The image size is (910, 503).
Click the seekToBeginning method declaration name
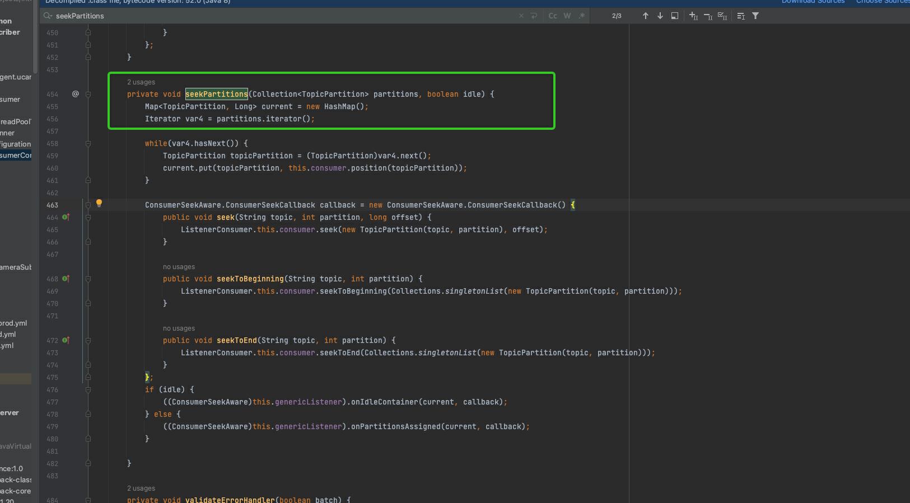click(x=250, y=279)
